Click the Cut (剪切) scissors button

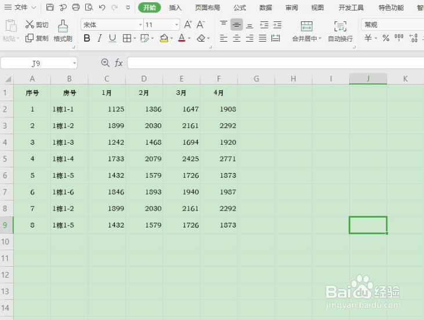coord(37,24)
